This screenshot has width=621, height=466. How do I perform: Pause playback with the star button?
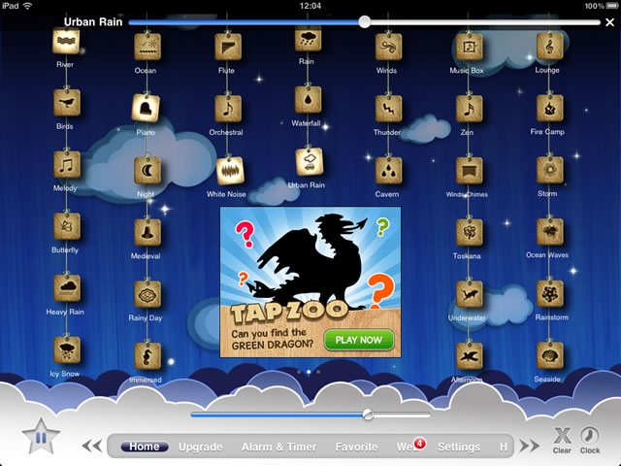[41, 437]
